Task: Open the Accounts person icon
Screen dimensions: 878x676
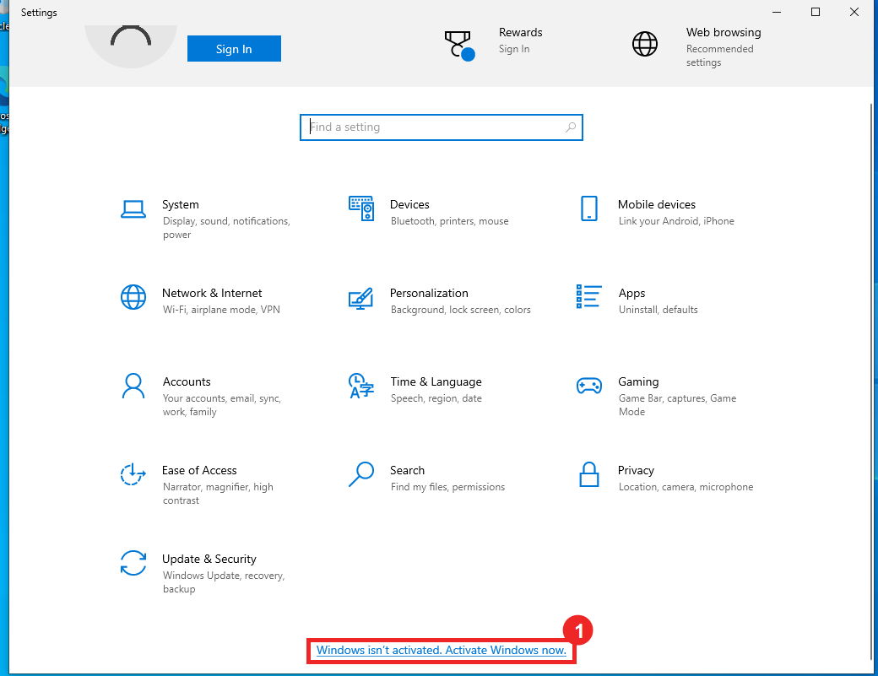Action: (x=133, y=387)
